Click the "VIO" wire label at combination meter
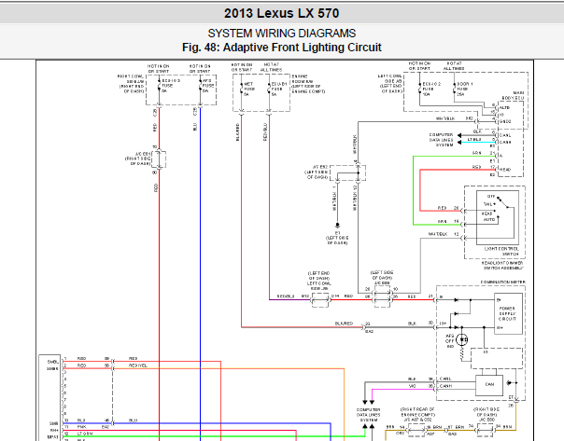The image size is (564, 441). pos(412,386)
